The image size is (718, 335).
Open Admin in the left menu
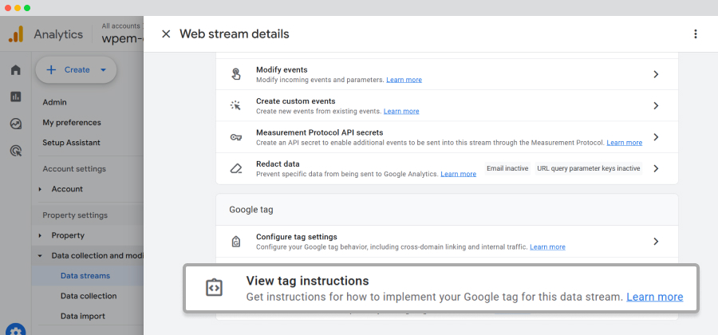tap(54, 103)
